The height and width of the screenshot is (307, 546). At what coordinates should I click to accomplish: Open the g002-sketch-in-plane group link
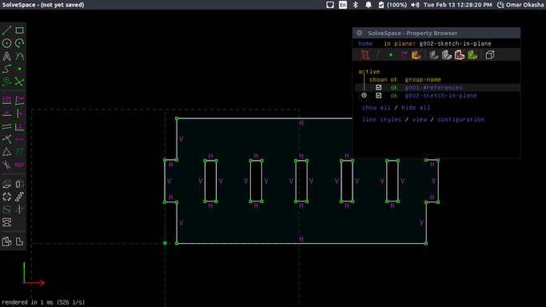click(440, 96)
